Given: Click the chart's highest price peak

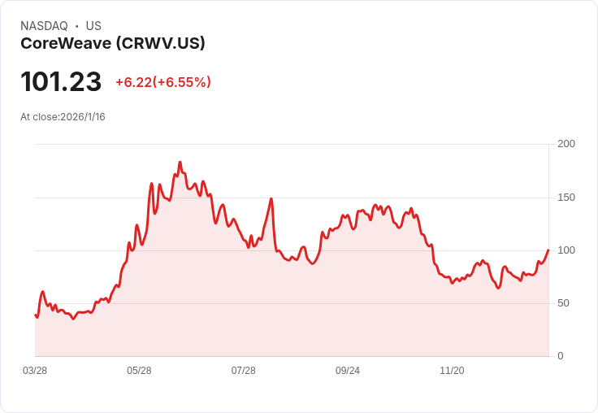Looking at the screenshot, I should pos(180,163).
